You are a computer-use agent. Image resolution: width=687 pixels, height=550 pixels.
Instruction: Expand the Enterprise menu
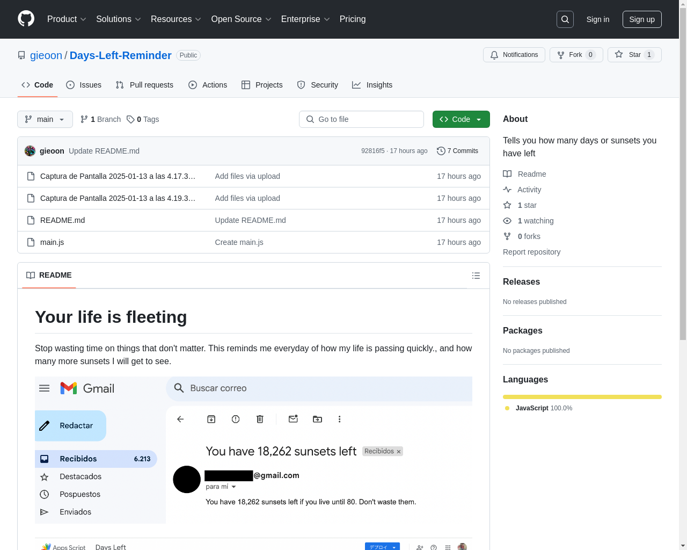click(x=305, y=19)
